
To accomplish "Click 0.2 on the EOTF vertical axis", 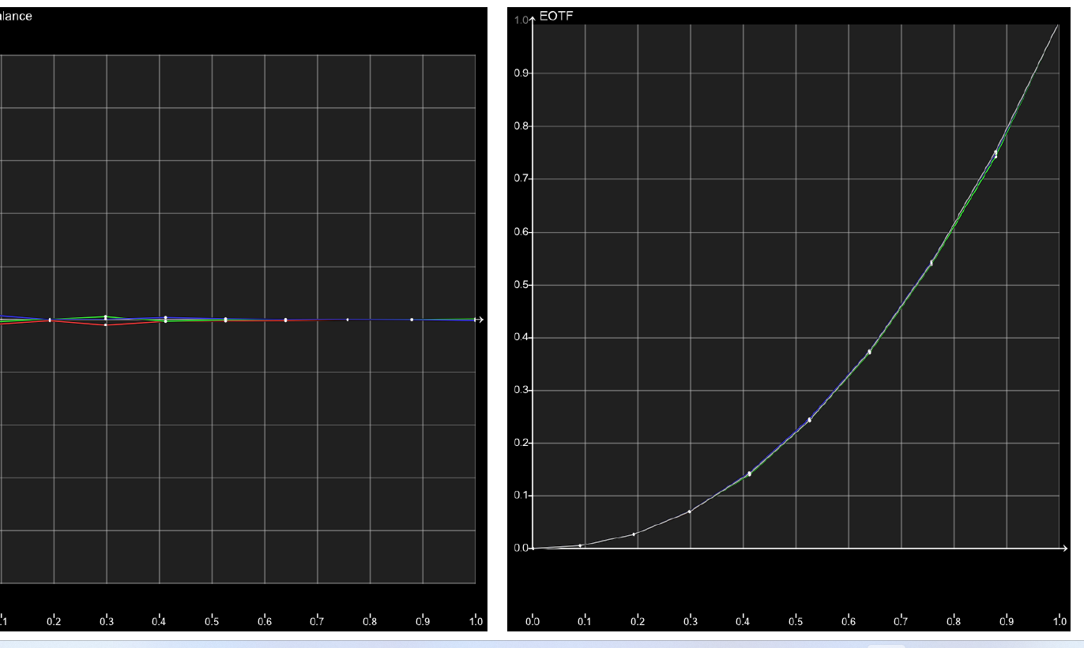I will click(x=521, y=444).
